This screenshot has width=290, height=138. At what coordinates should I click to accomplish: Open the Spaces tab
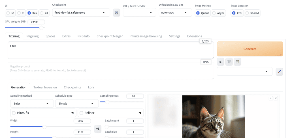tap(50, 36)
